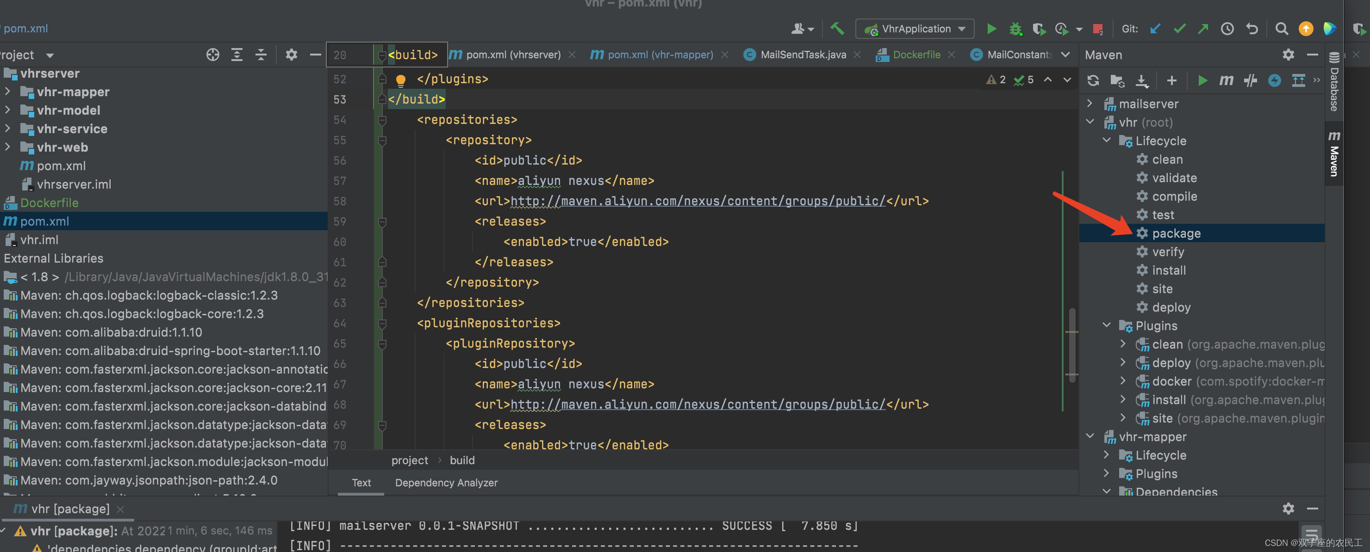1370x552 pixels.
Task: Run the VhrApplication configuration
Action: coord(991,29)
